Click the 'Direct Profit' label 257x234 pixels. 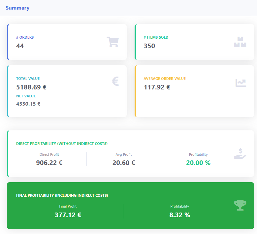pyautogui.click(x=49, y=154)
